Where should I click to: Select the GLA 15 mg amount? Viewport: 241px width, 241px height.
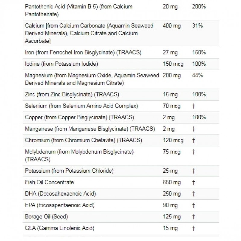tap(171, 228)
